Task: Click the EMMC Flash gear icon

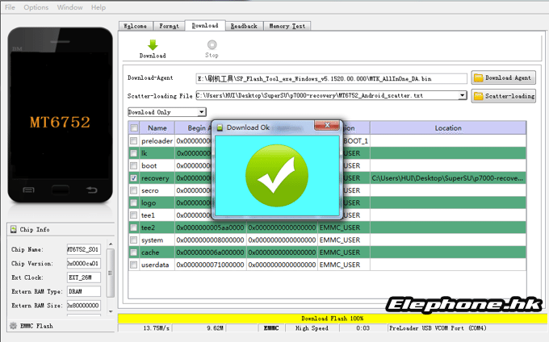Action: click(12, 326)
